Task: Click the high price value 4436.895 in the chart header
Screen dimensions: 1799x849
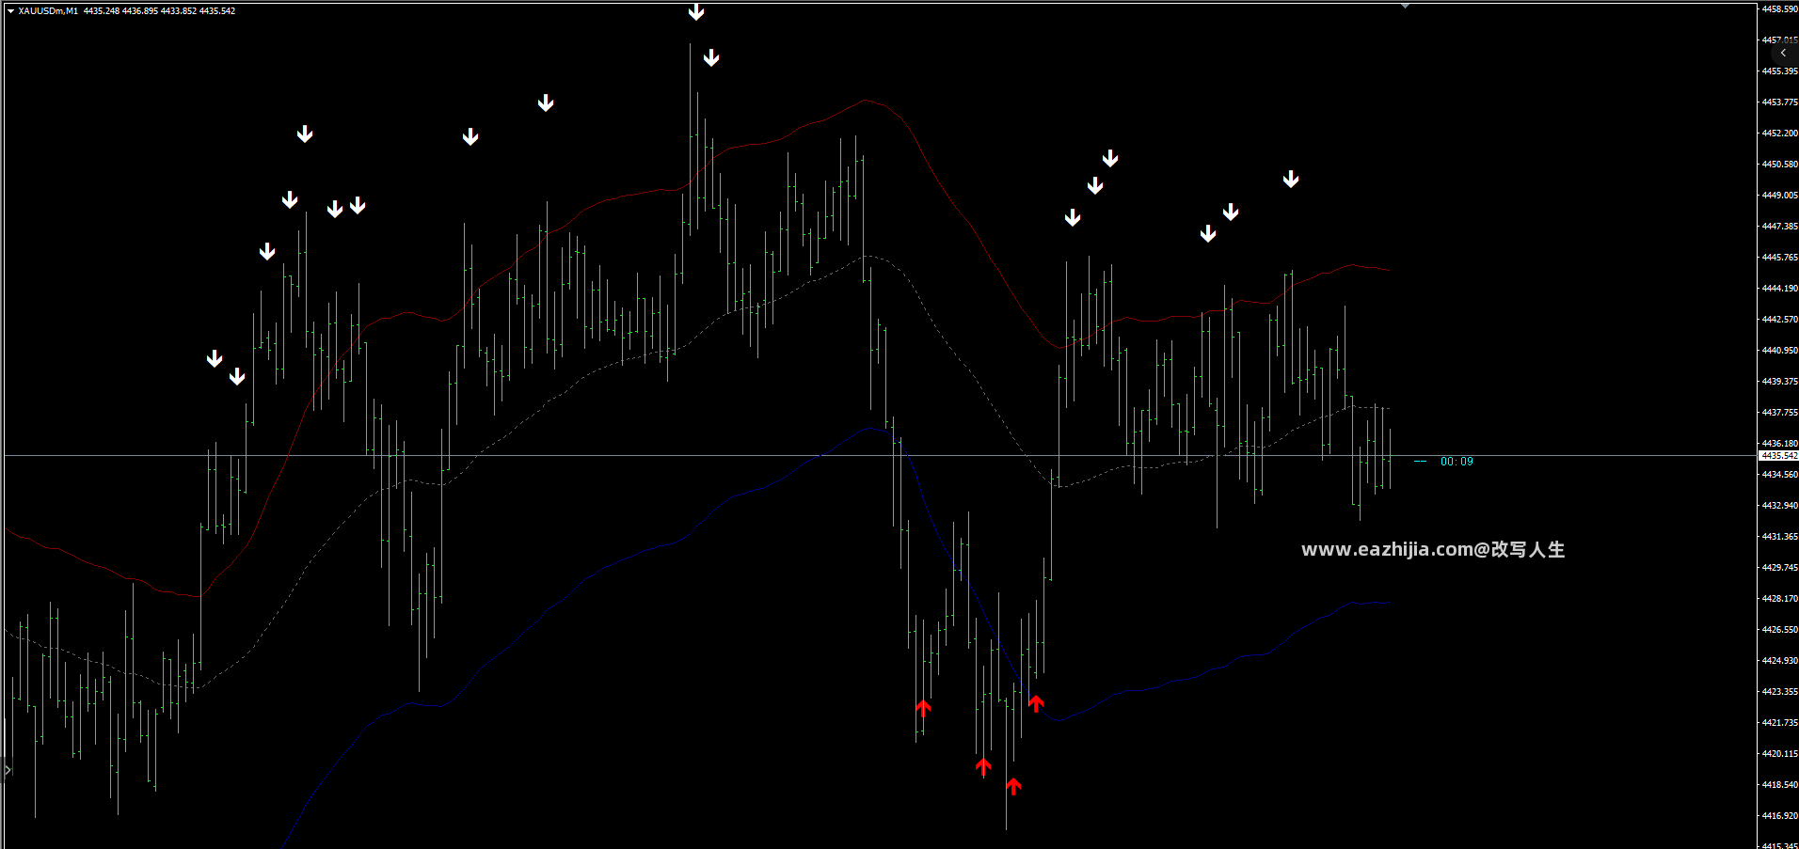Action: [x=140, y=11]
